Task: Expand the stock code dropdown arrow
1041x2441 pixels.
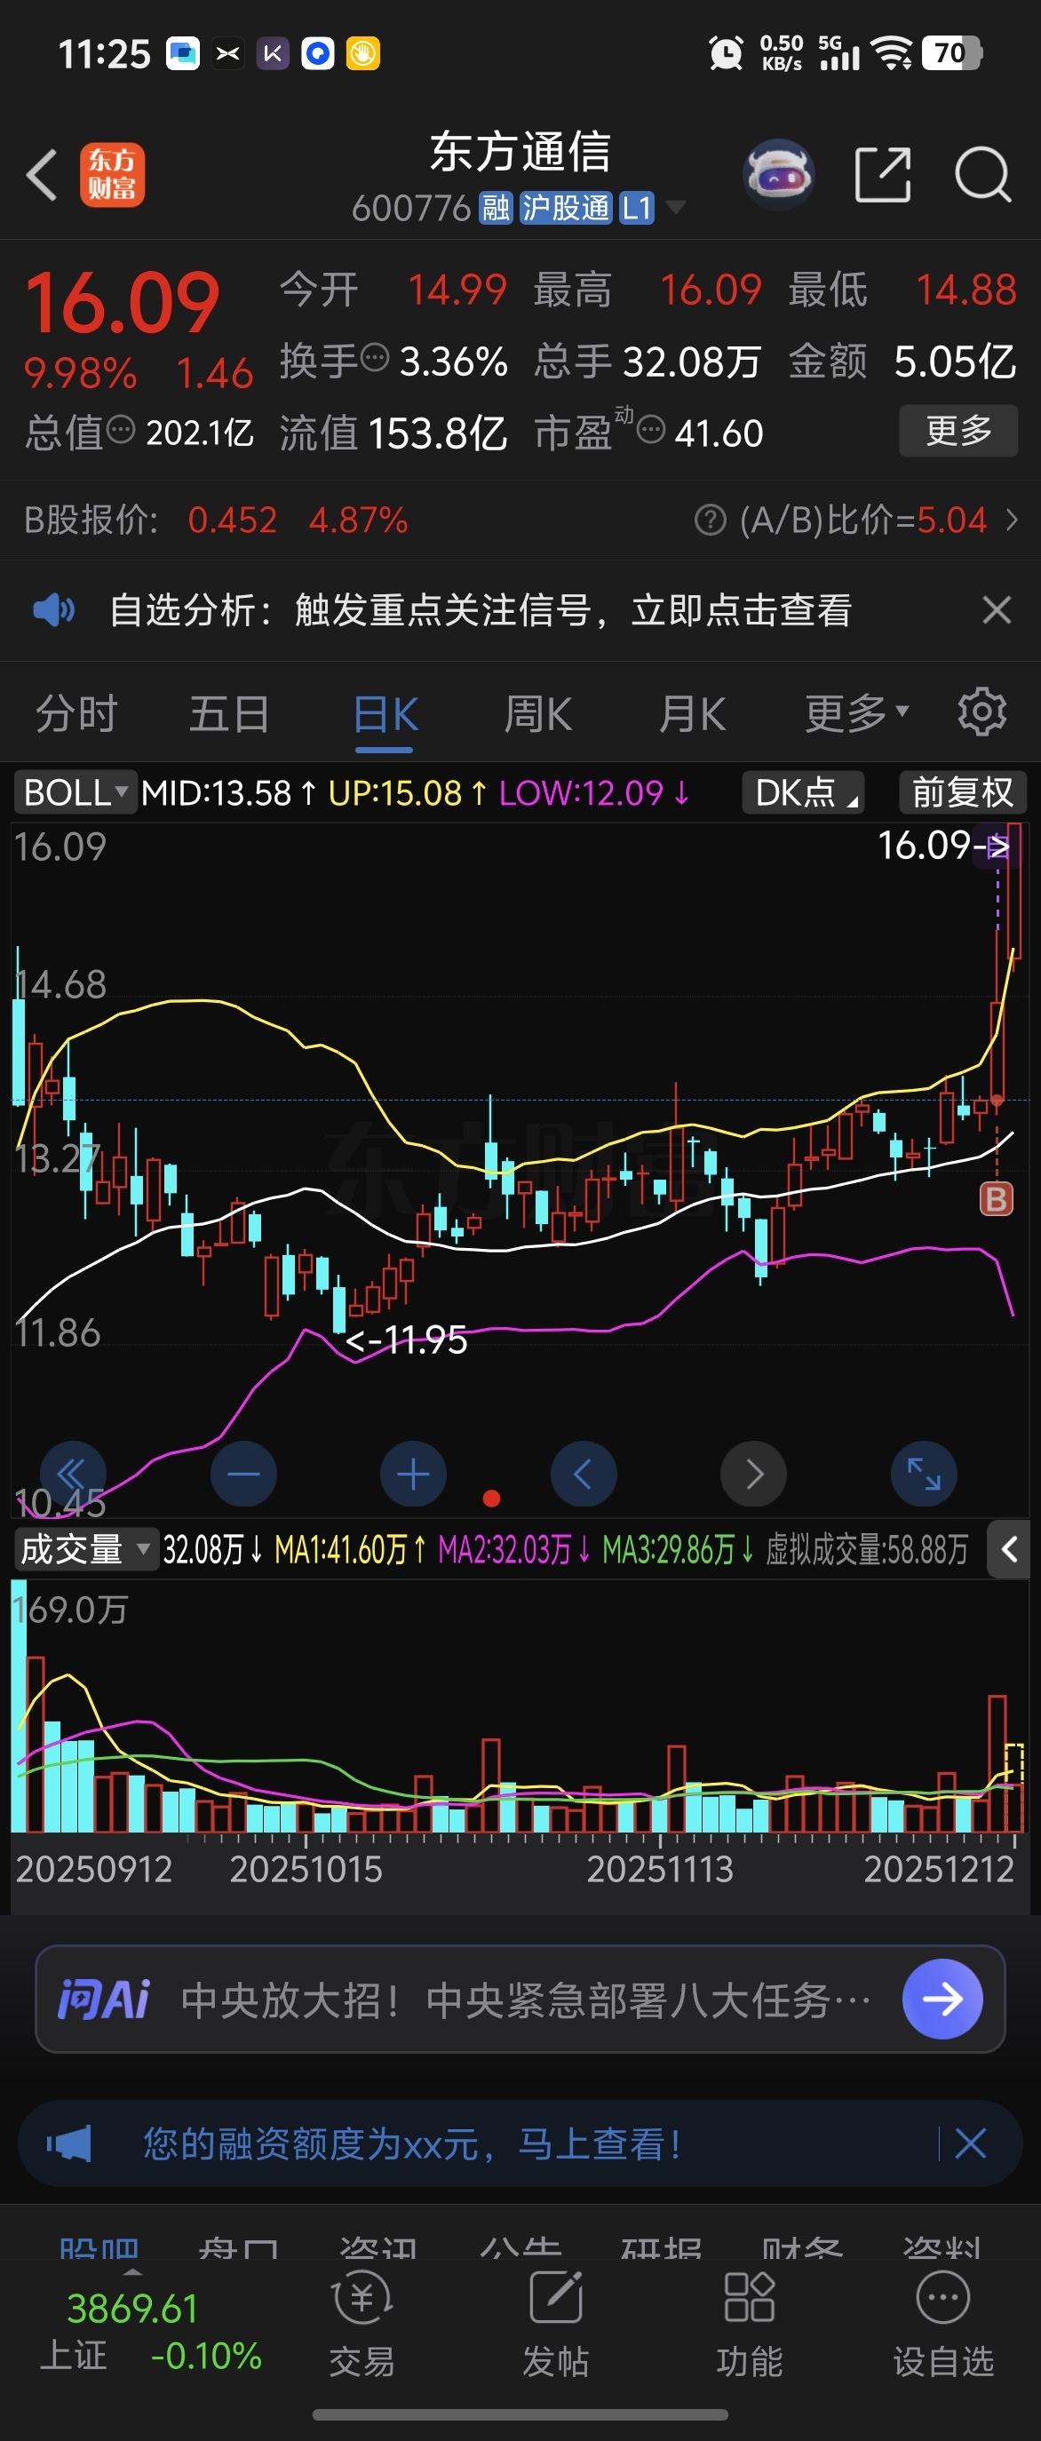Action: [x=675, y=207]
